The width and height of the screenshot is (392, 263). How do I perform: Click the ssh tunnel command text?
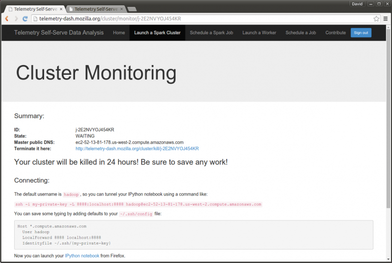(x=138, y=204)
